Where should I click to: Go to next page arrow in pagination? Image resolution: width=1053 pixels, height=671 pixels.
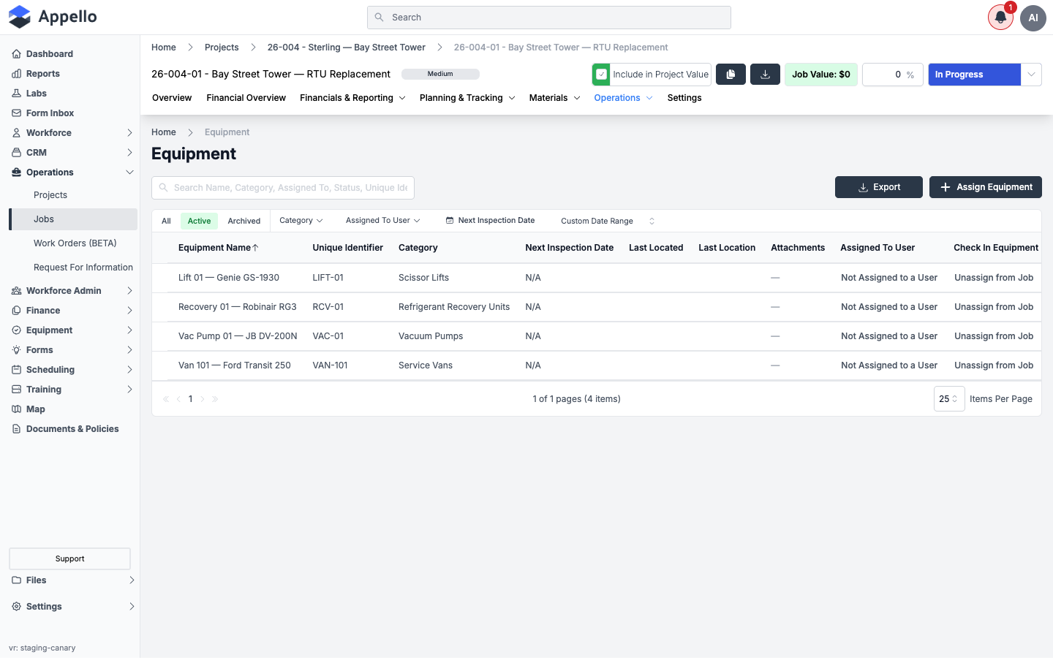[203, 399]
